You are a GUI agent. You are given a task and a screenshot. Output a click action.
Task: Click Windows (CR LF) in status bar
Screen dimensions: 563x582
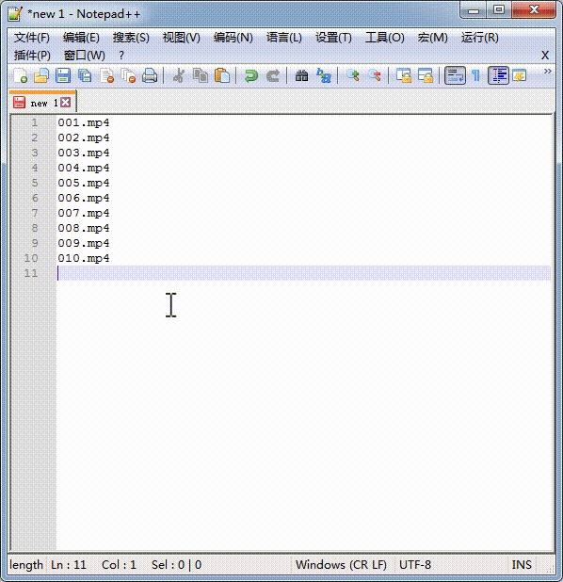(x=341, y=564)
